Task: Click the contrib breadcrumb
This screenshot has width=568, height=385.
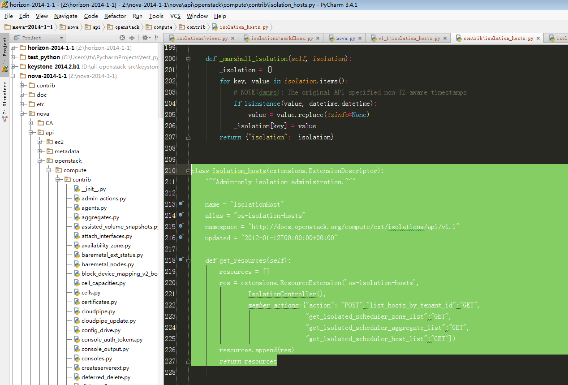Action: point(193,27)
